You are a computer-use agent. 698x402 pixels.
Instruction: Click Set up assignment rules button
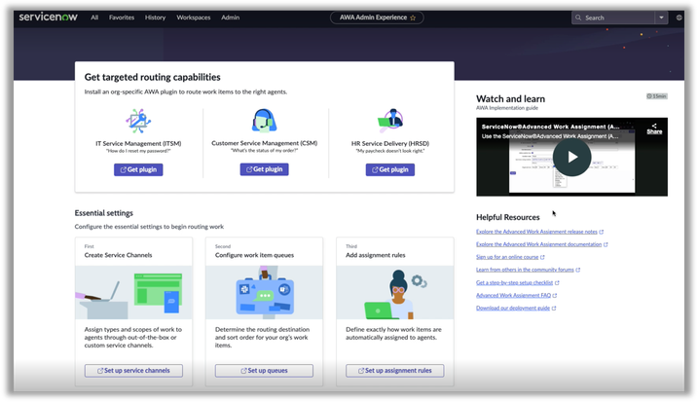tap(395, 371)
